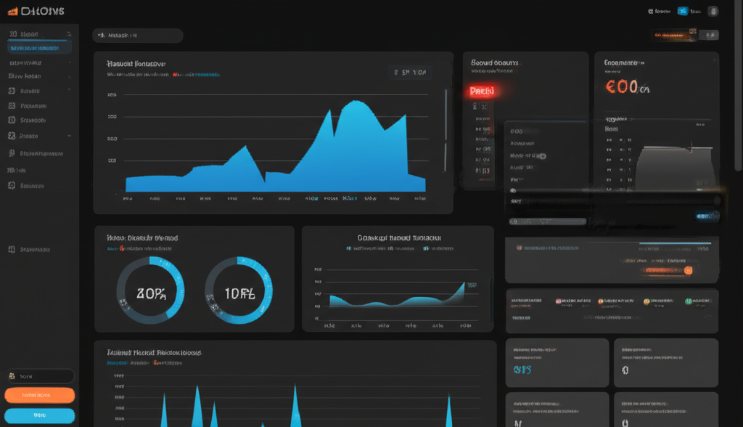Click the search input field at top
This screenshot has width=743, height=427.
(x=138, y=35)
